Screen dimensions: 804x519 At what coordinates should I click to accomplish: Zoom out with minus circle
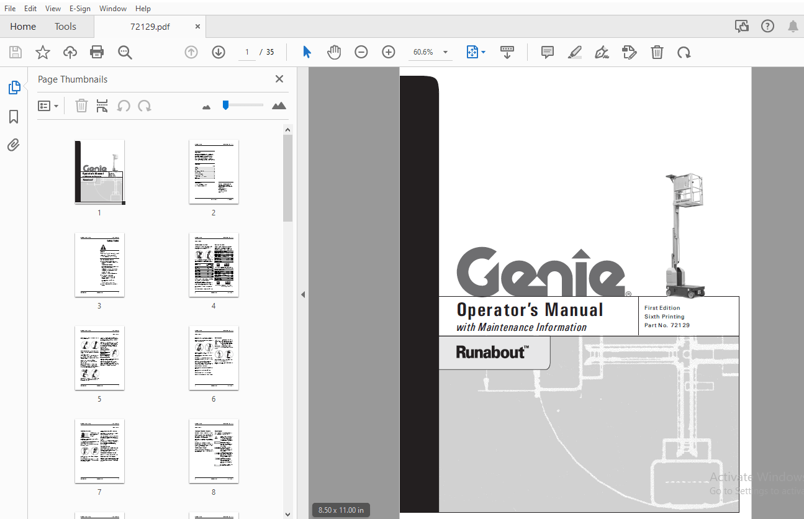coord(361,52)
